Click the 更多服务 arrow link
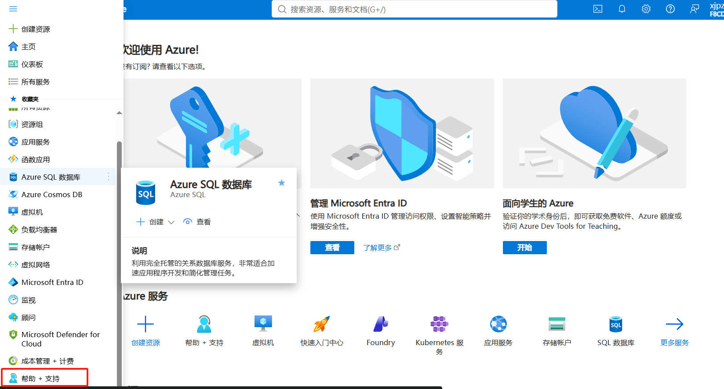The image size is (724, 389). (x=674, y=331)
